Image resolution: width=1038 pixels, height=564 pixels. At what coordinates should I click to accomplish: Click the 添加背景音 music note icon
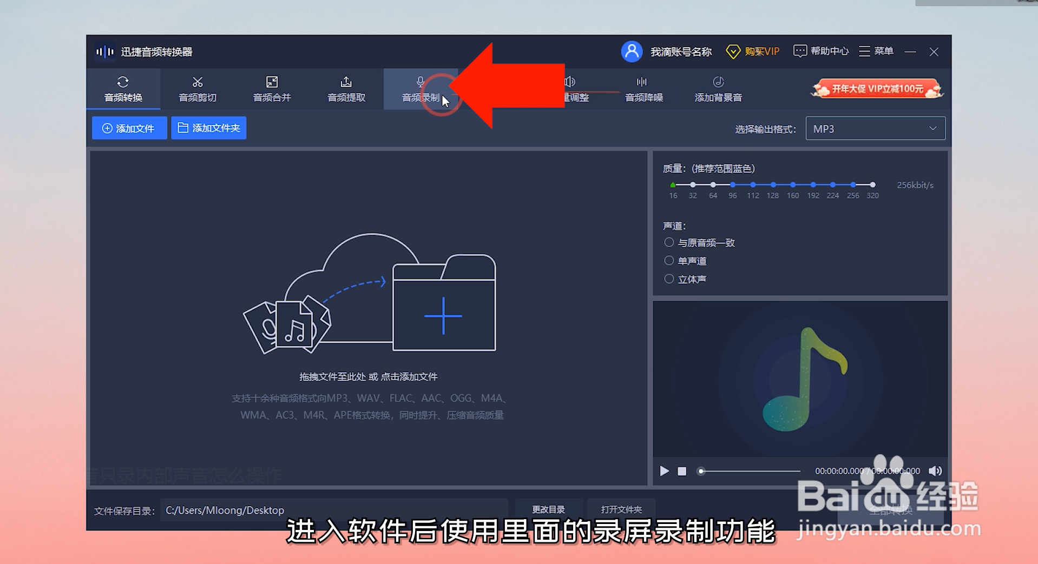(x=718, y=82)
